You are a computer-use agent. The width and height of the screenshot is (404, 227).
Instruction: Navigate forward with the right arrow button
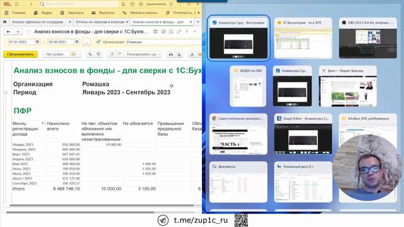pos(18,32)
